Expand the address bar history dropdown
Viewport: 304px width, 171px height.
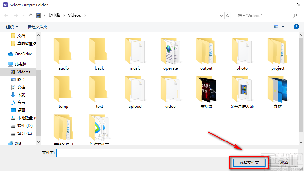[x=221, y=15]
